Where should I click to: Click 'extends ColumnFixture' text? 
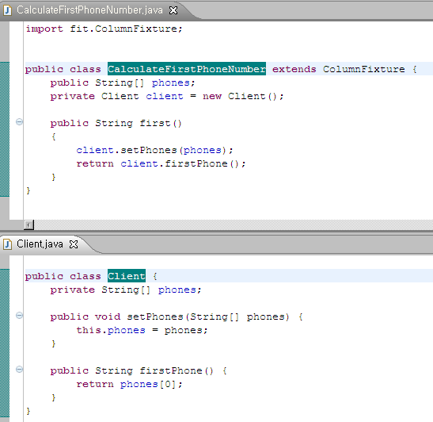click(339, 69)
